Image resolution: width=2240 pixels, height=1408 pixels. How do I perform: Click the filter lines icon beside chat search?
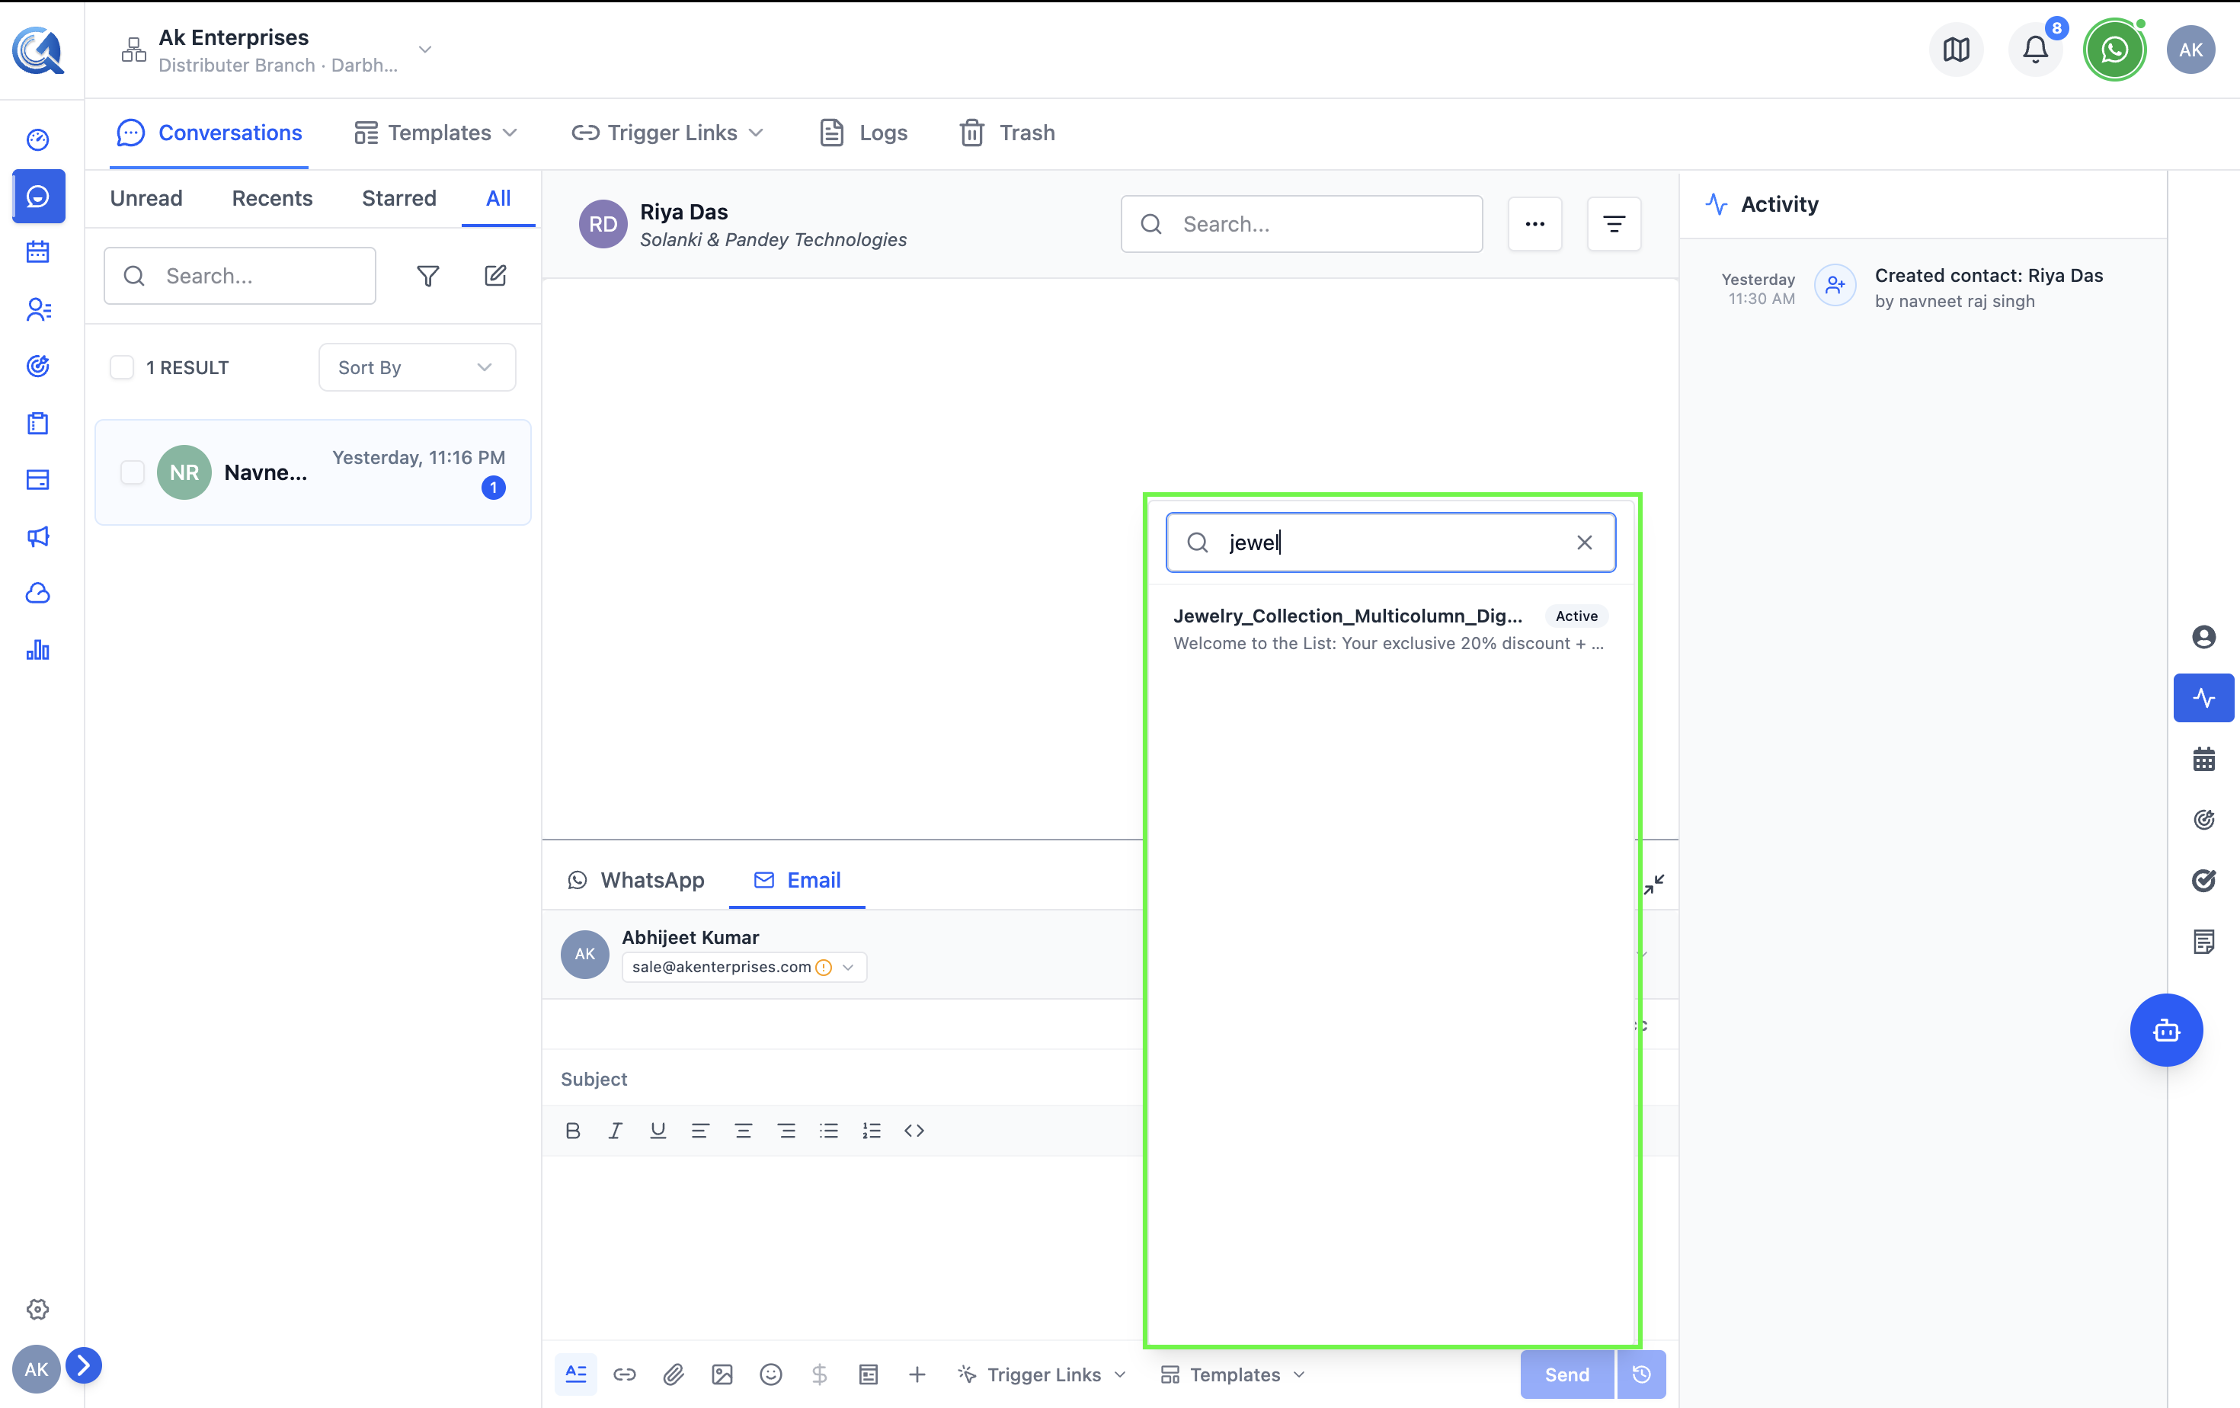1614,224
